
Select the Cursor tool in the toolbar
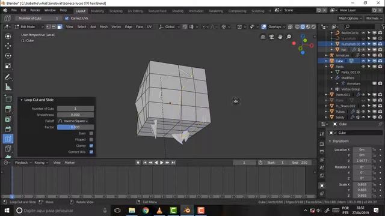[8, 36]
